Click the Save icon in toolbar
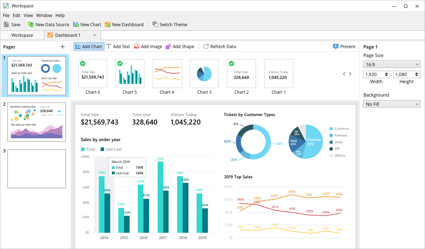 click(x=6, y=24)
